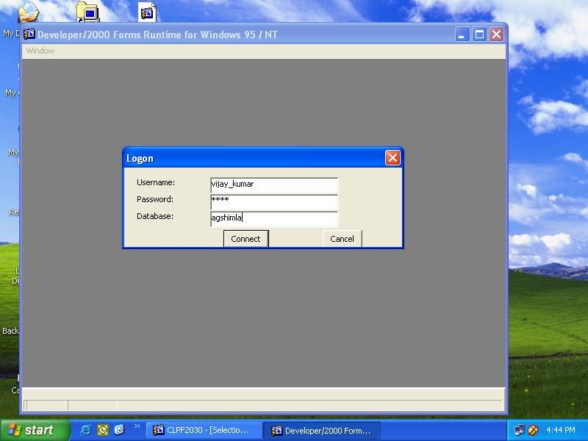The image size is (588, 441).
Task: Launch Internet Explorer from Quick Launch
Action: (x=85, y=430)
